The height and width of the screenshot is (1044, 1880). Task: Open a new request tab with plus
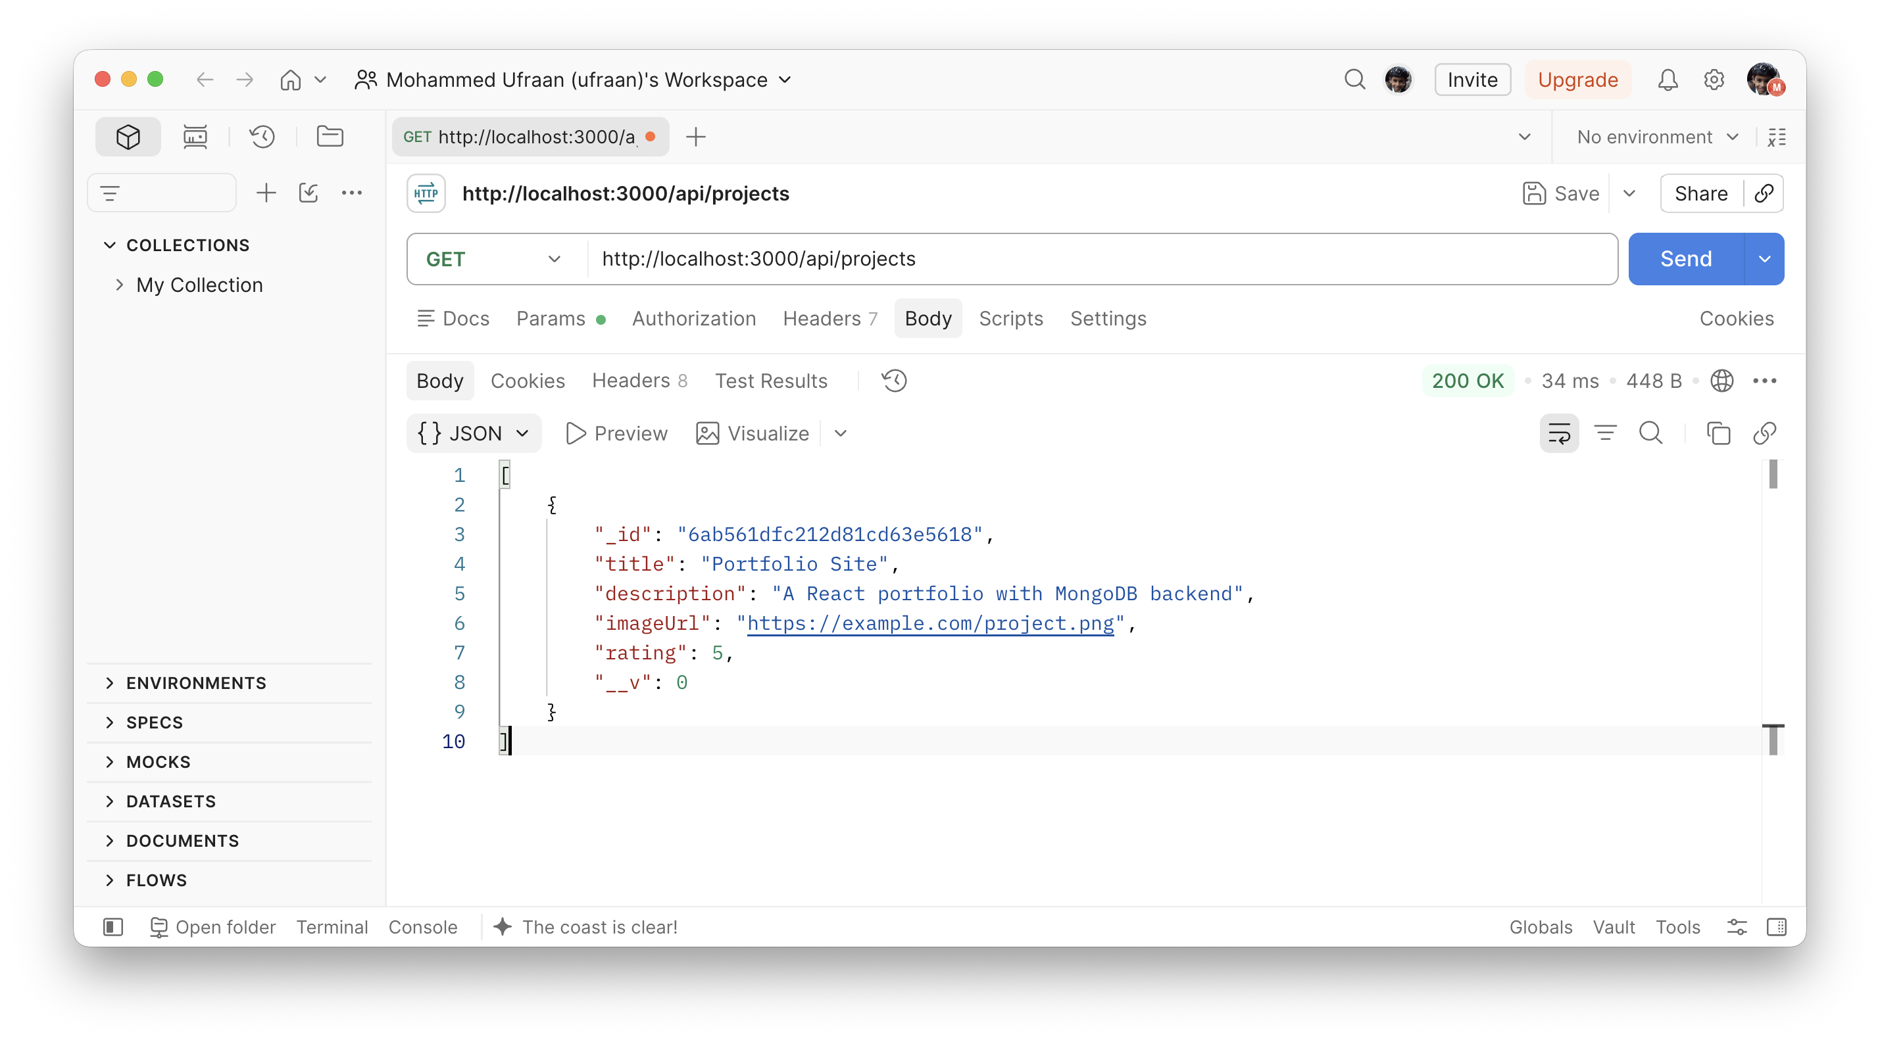[695, 137]
